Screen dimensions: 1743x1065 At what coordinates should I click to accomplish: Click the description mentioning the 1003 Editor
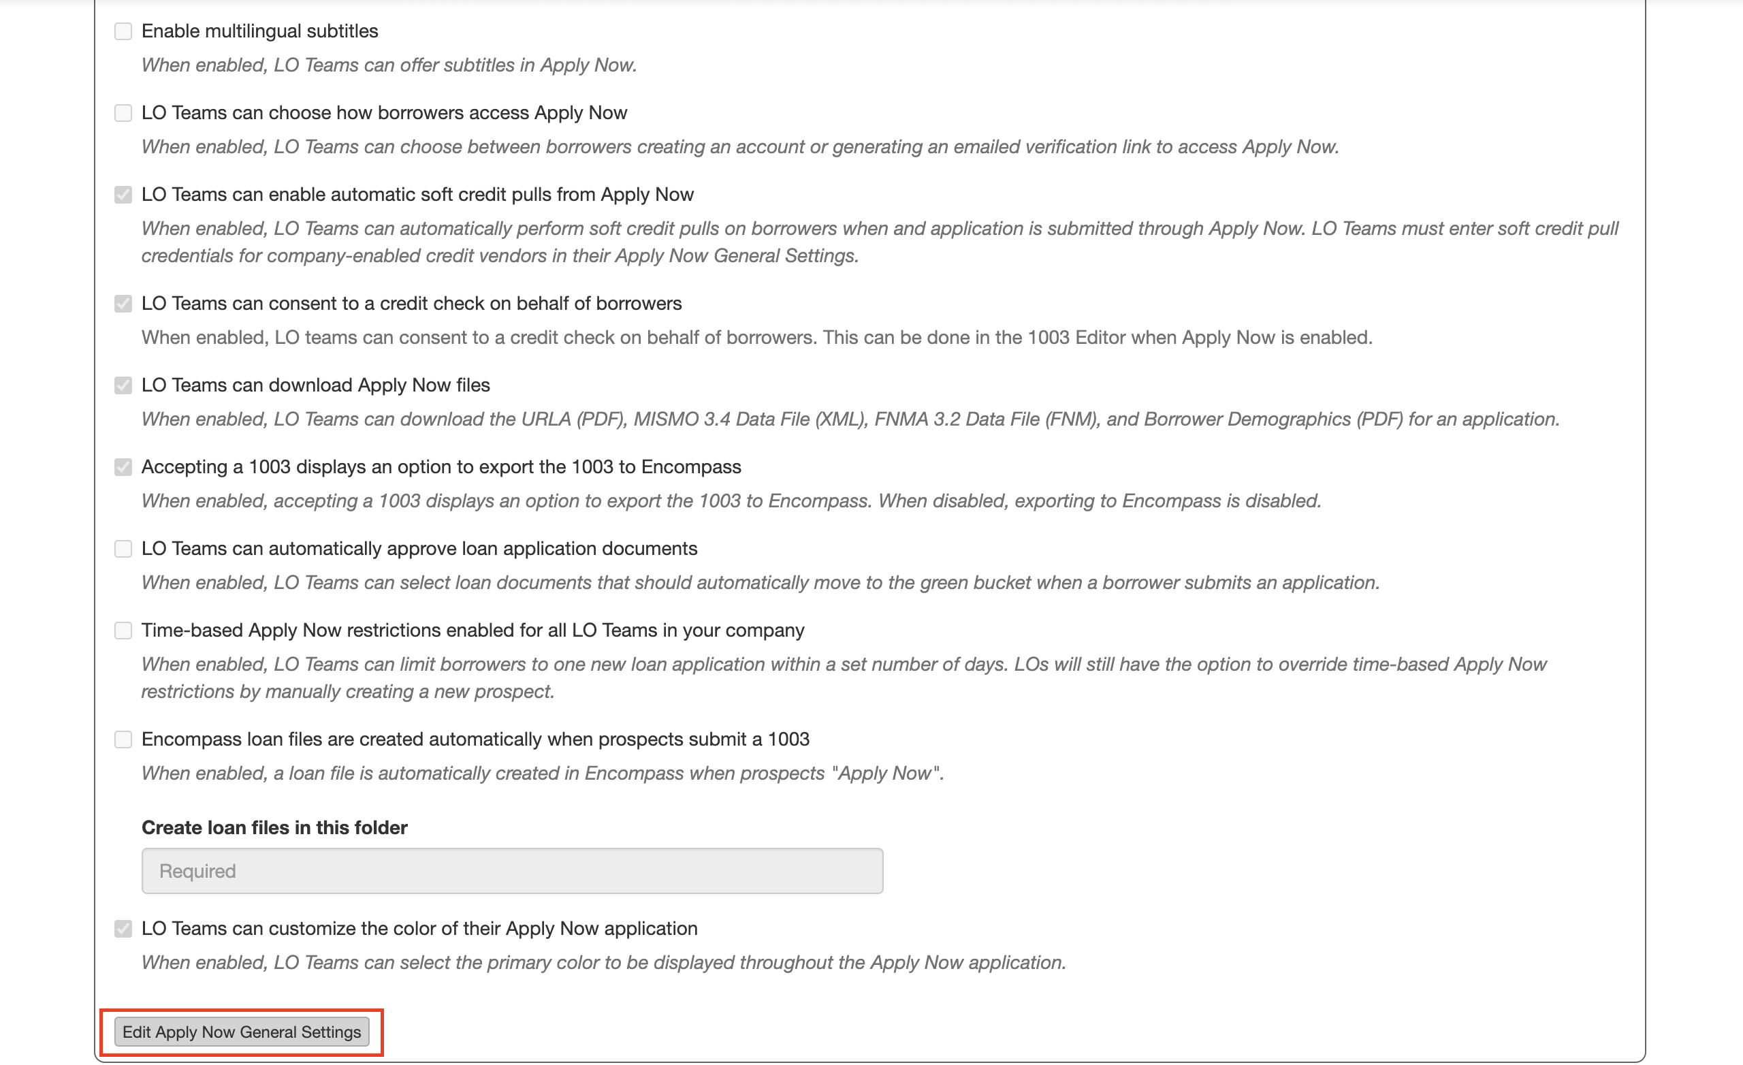756,338
